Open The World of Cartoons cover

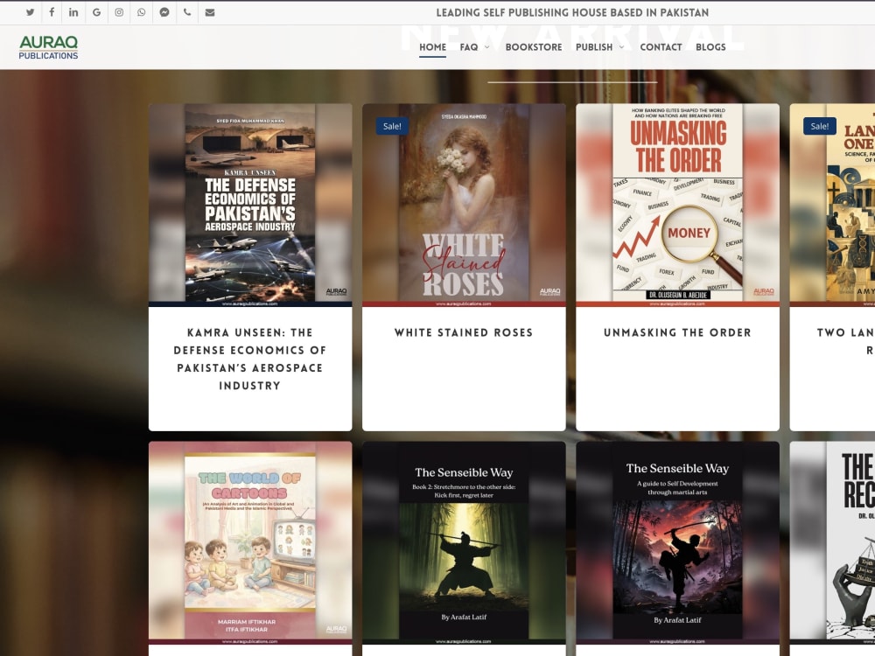point(250,543)
